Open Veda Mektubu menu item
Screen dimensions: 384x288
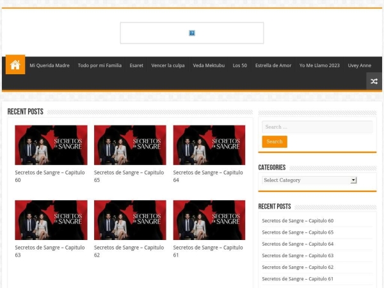[x=209, y=65]
